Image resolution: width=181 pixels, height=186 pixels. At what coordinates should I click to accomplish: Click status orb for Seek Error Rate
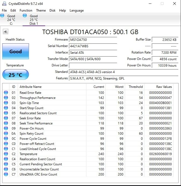(x=6, y=118)
